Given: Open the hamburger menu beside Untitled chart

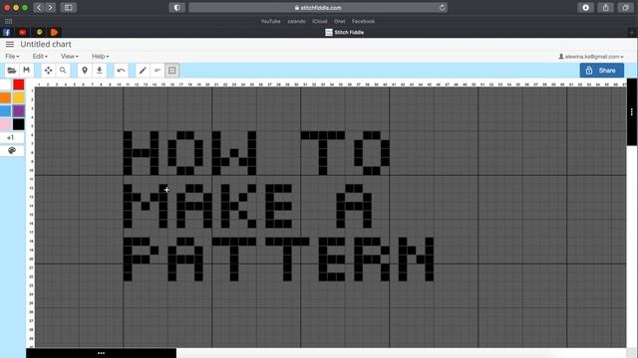Looking at the screenshot, I should point(10,44).
